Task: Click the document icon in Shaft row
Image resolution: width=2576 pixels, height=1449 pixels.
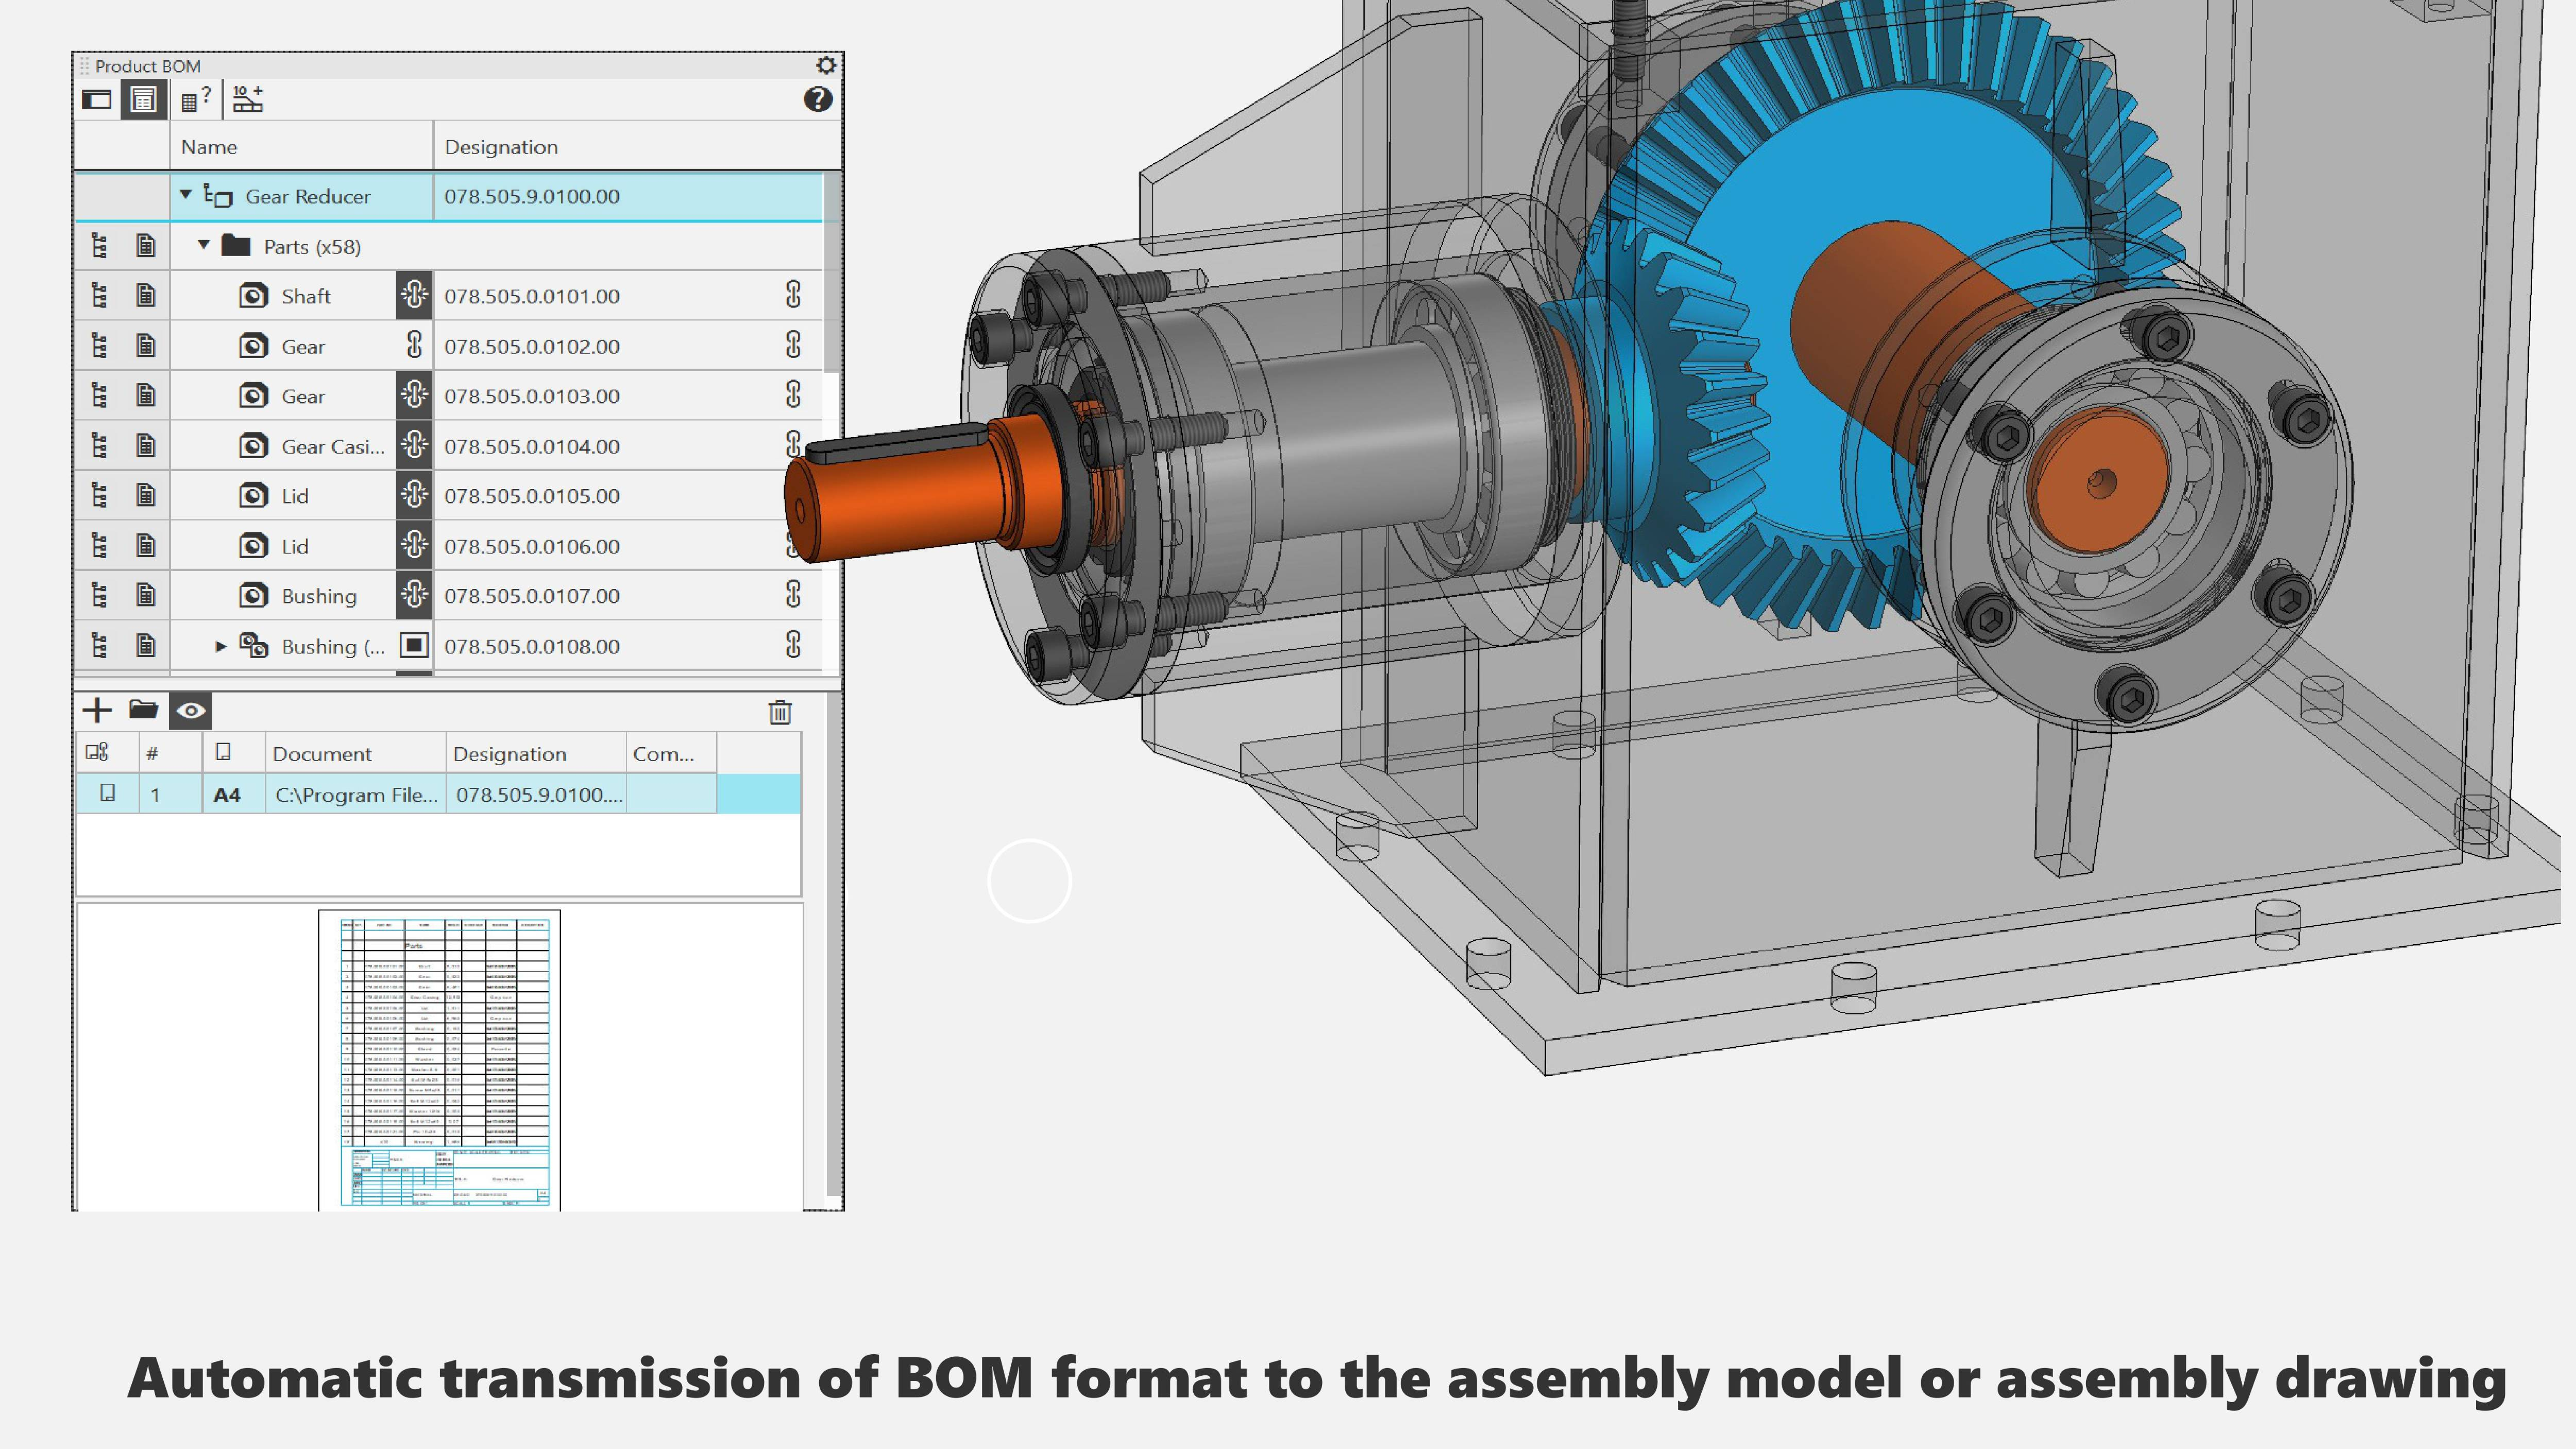Action: [146, 296]
